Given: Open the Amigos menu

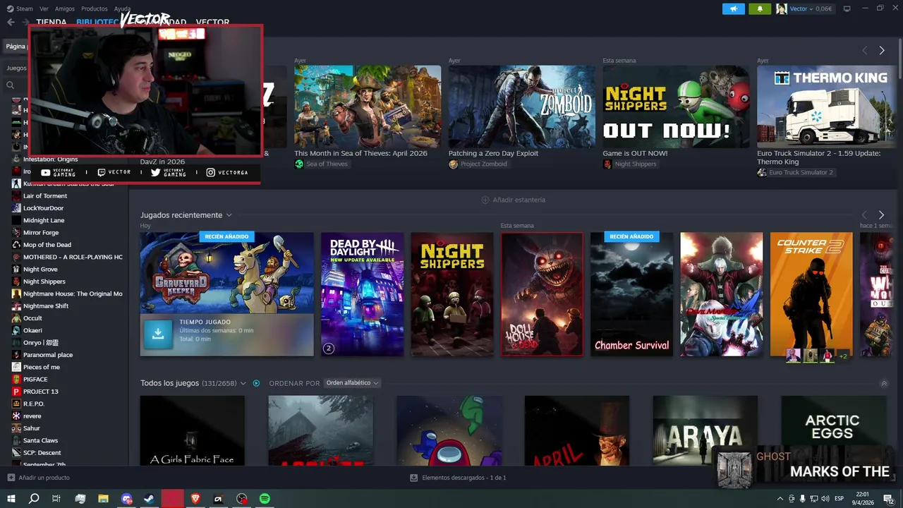Looking at the screenshot, I should [65, 8].
